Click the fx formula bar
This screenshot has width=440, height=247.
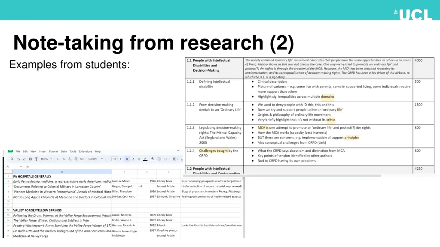[104, 167]
